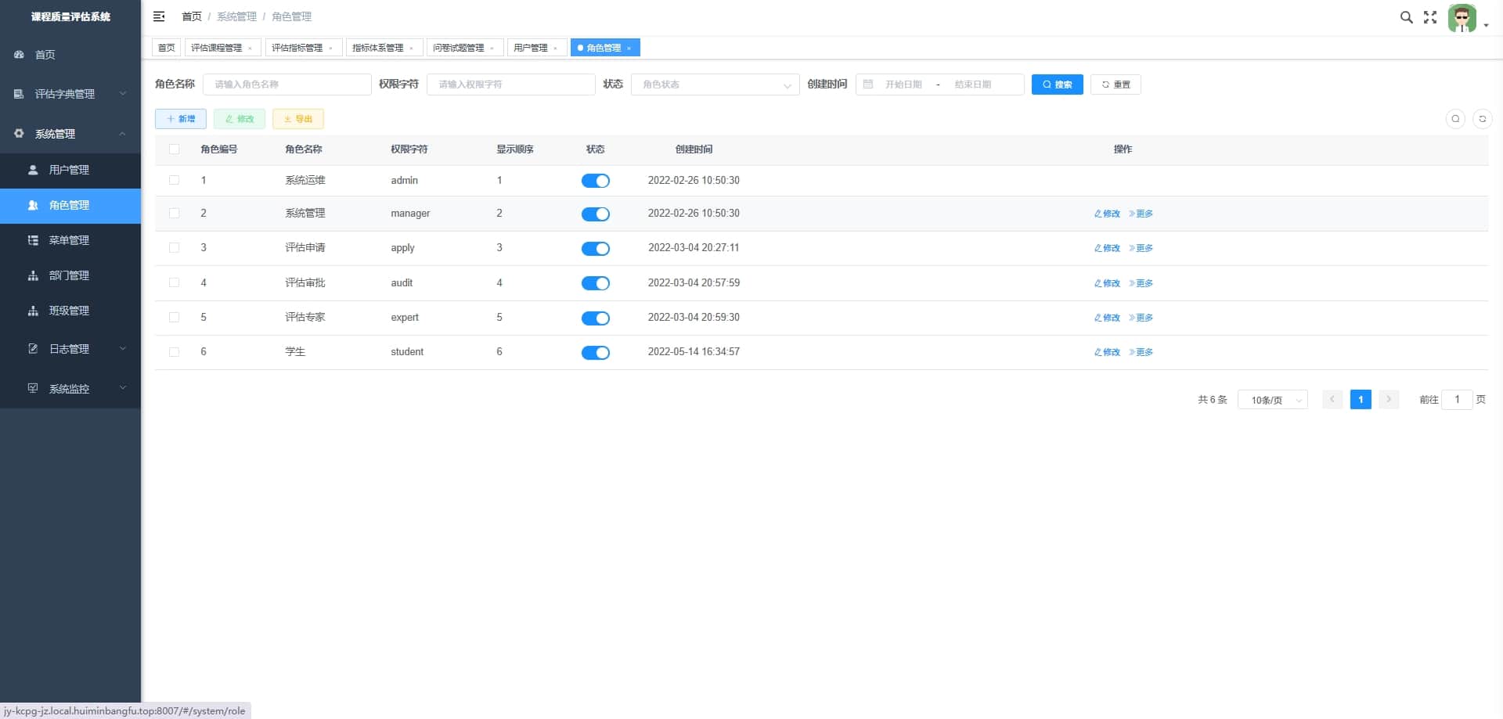
Task: Click 修改 link for expert row
Action: point(1107,318)
